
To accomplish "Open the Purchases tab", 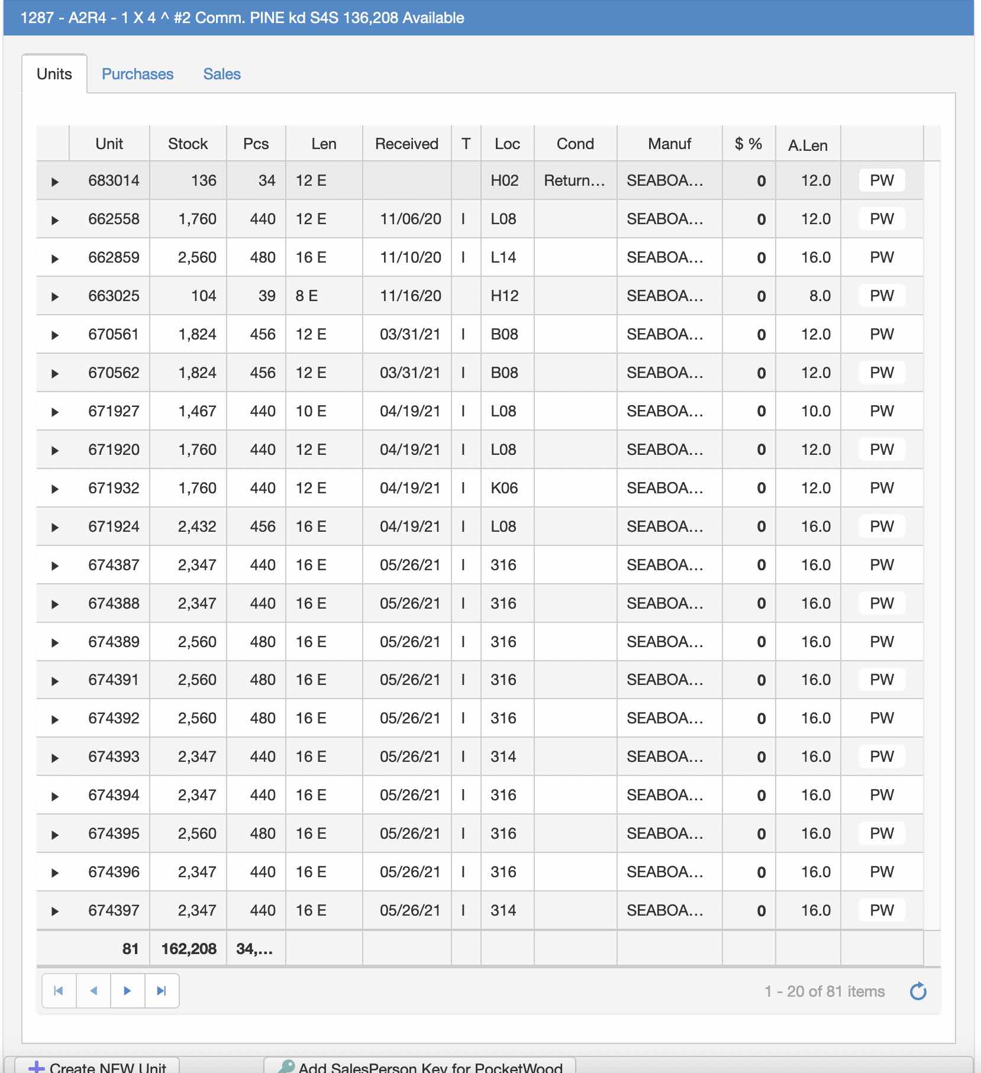I will coord(138,74).
